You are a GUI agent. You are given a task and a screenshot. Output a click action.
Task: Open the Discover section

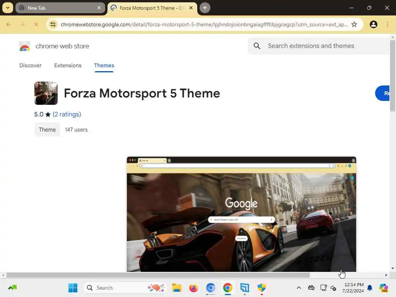30,65
